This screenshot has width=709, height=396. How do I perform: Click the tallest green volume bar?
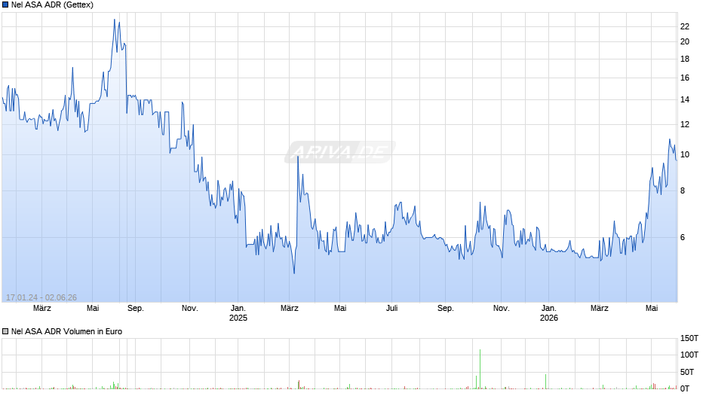(x=480, y=369)
